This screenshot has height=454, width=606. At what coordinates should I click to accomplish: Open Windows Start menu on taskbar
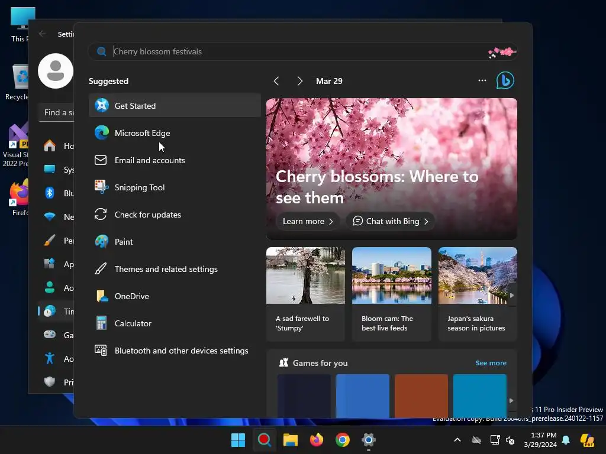pos(238,440)
